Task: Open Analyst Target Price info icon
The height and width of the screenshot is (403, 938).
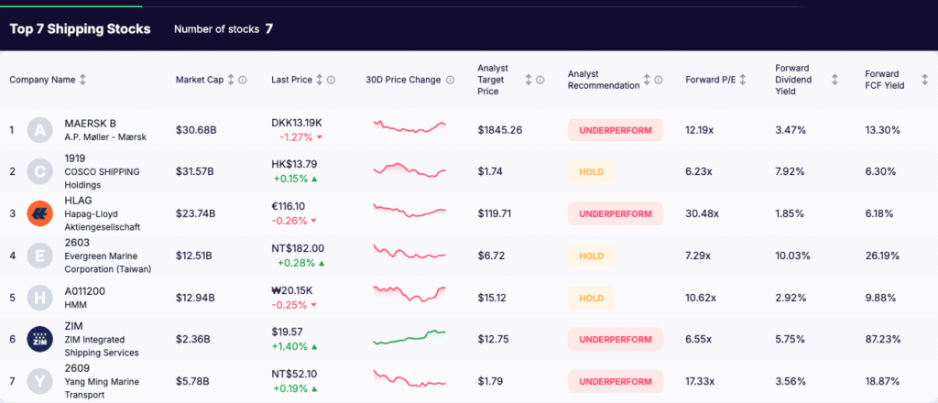Action: pos(540,80)
